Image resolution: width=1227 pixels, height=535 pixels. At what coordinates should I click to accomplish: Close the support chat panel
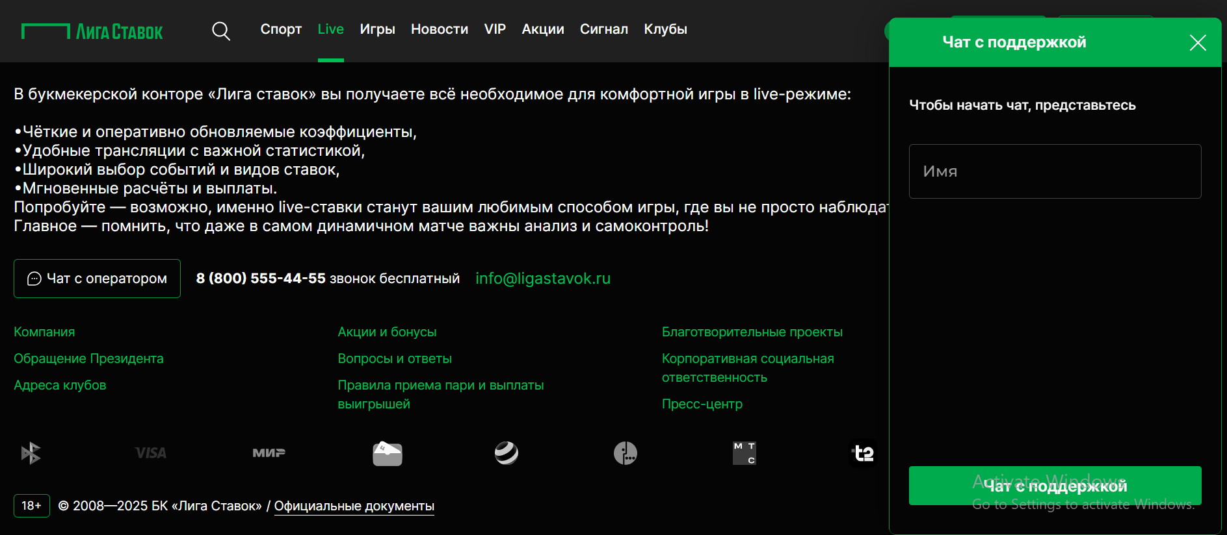coord(1198,43)
